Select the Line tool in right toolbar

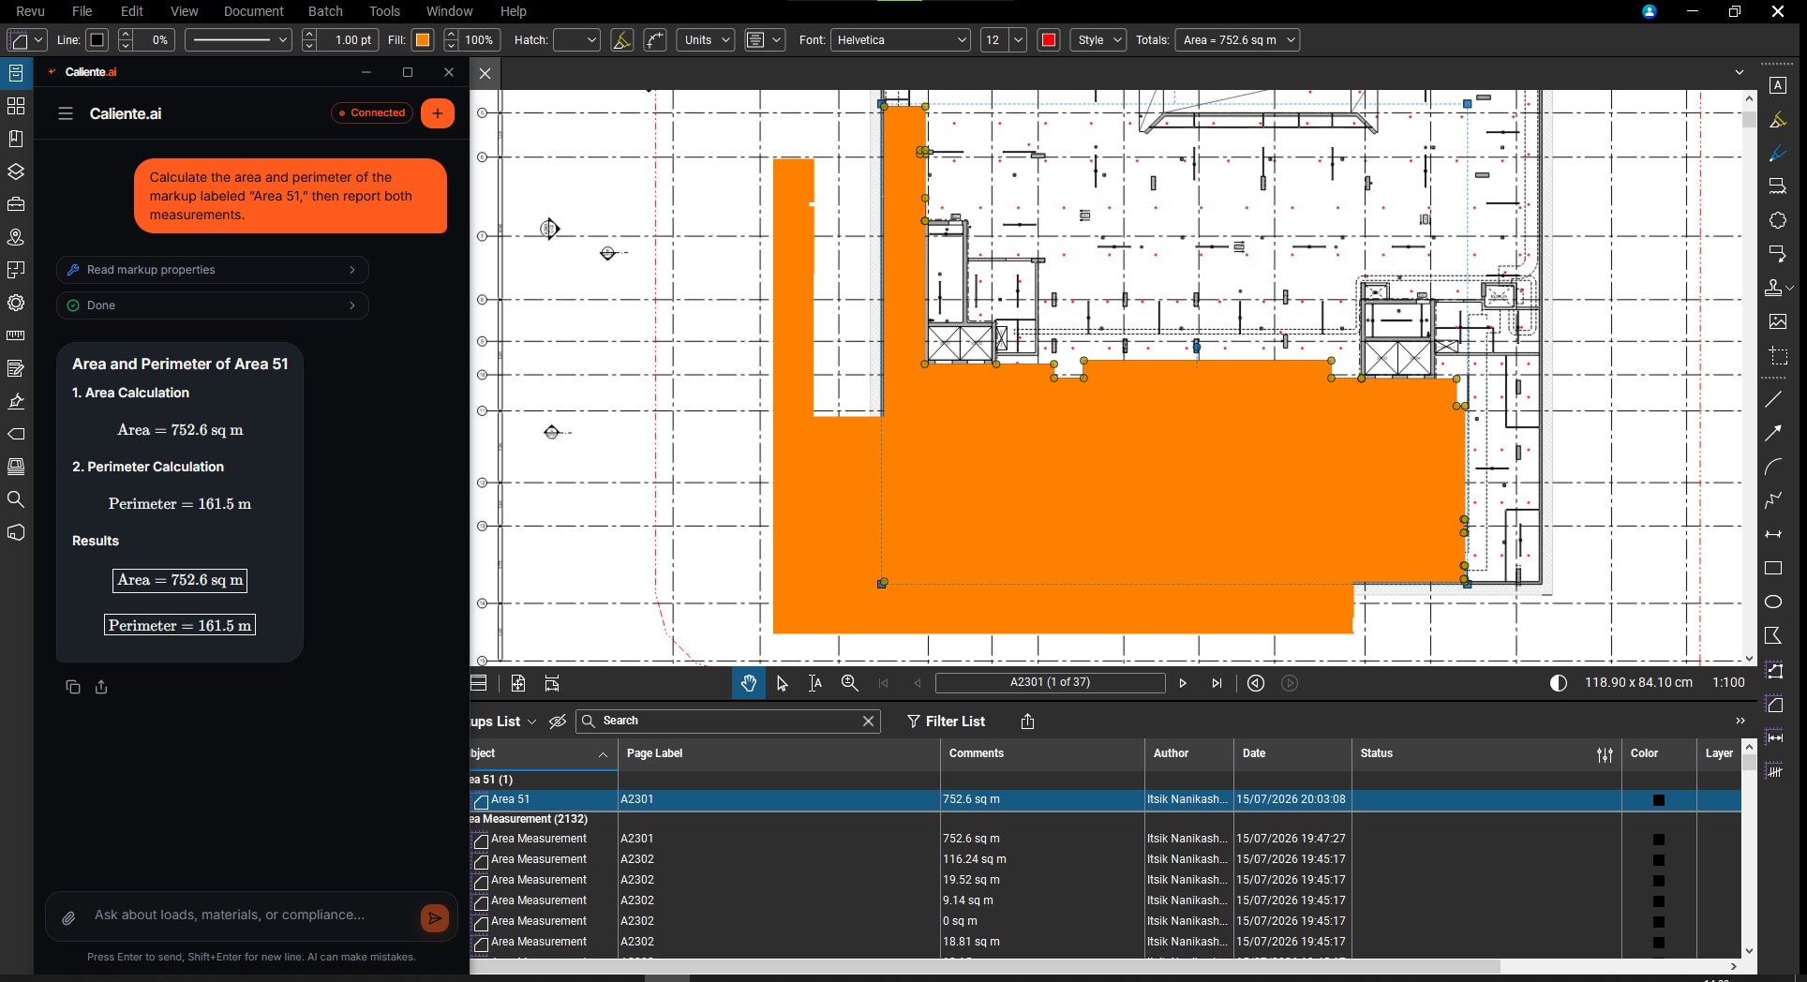point(1773,399)
